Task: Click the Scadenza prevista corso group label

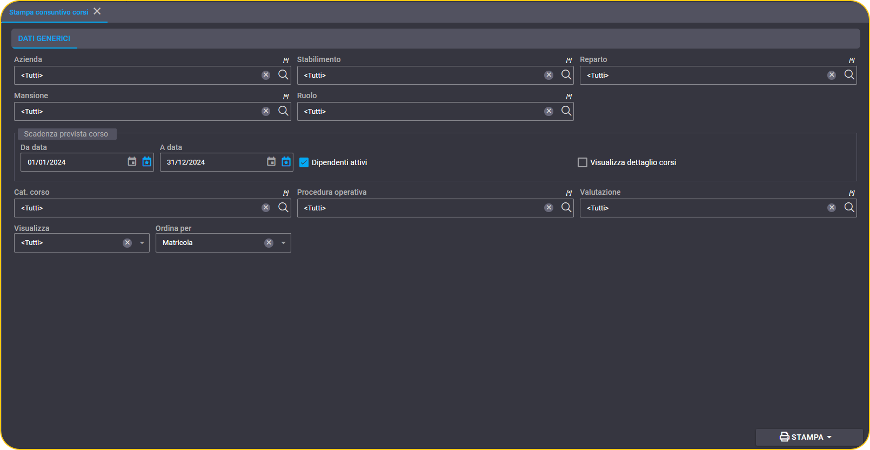Action: click(x=66, y=134)
